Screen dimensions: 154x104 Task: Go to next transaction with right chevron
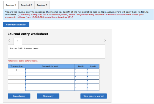[105, 41]
